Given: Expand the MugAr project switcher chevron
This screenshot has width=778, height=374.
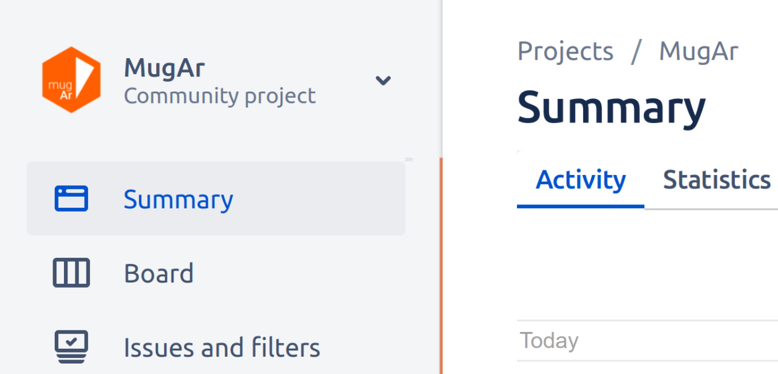Looking at the screenshot, I should (383, 80).
